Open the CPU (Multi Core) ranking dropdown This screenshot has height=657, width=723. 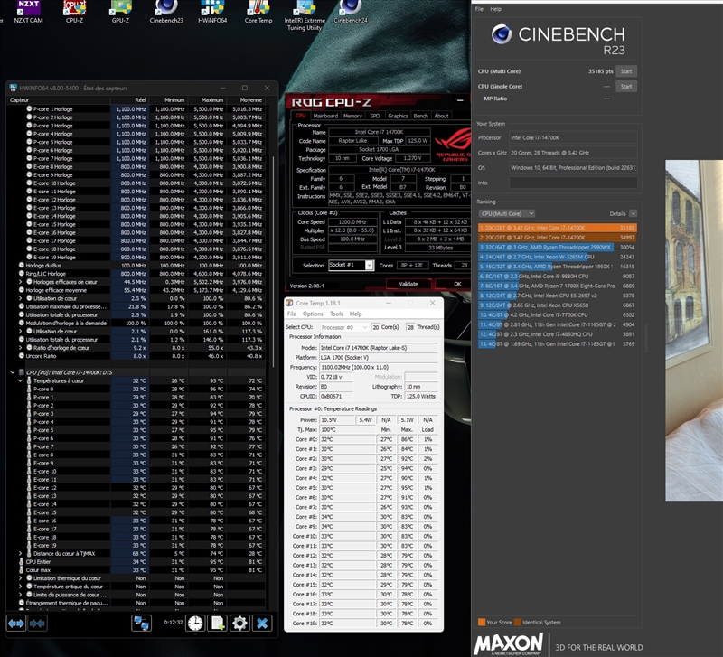coord(506,213)
